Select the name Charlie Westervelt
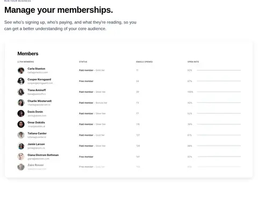This screenshot has height=200, width=258. pyautogui.click(x=40, y=101)
